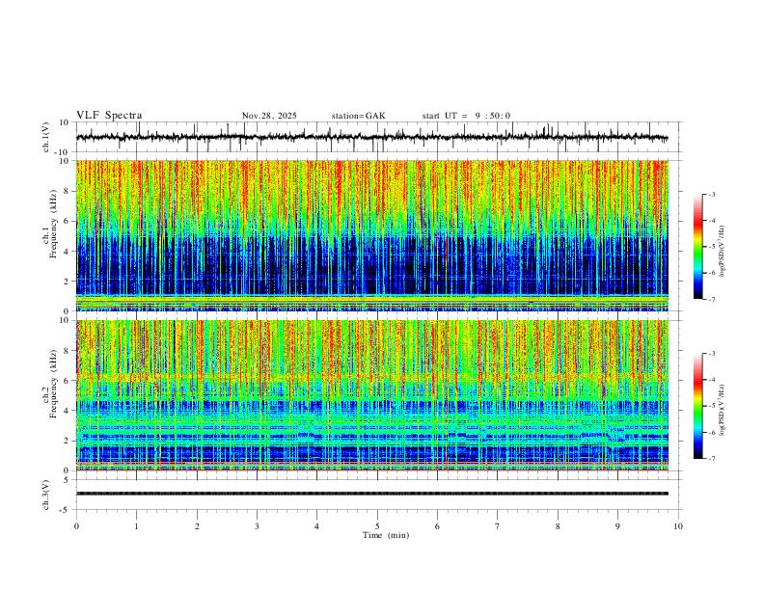Screen dimensions: 764x590
Task: Select the "-7" tick on lower color bar
Action: 712,459
